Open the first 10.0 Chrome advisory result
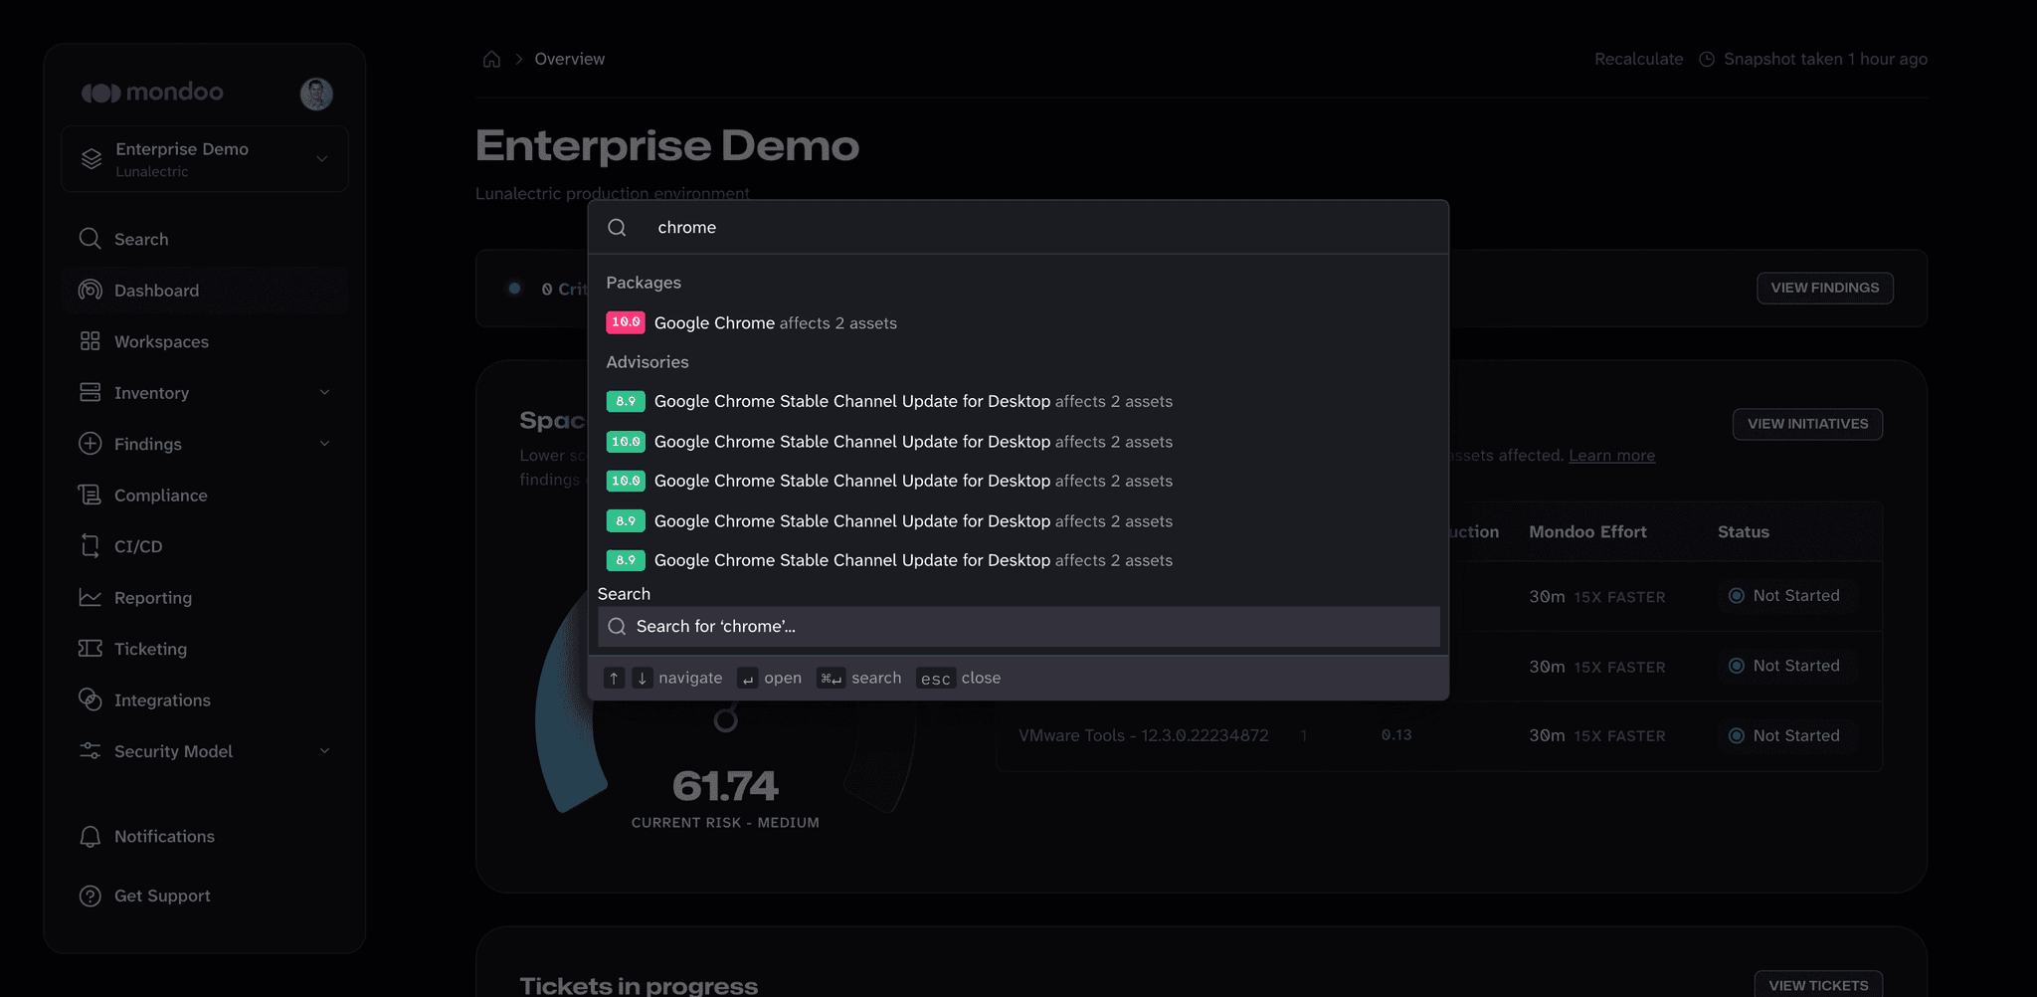The image size is (2037, 997). tap(1018, 441)
